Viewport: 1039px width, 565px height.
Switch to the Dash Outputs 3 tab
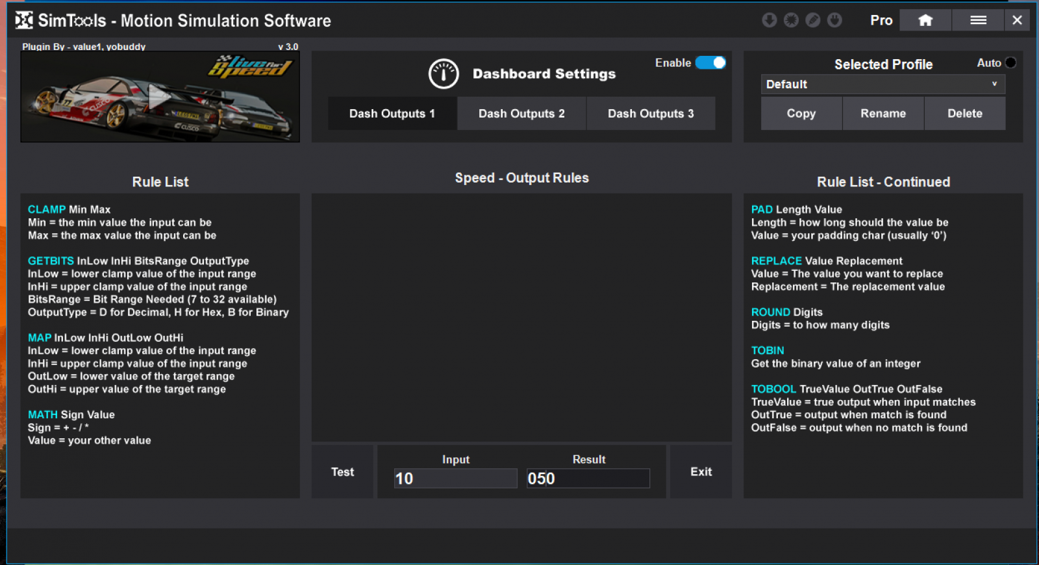pos(651,114)
